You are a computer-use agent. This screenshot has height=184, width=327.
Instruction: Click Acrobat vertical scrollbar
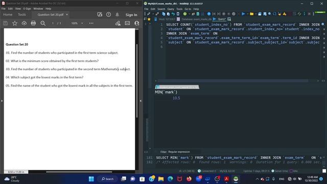pos(137,81)
